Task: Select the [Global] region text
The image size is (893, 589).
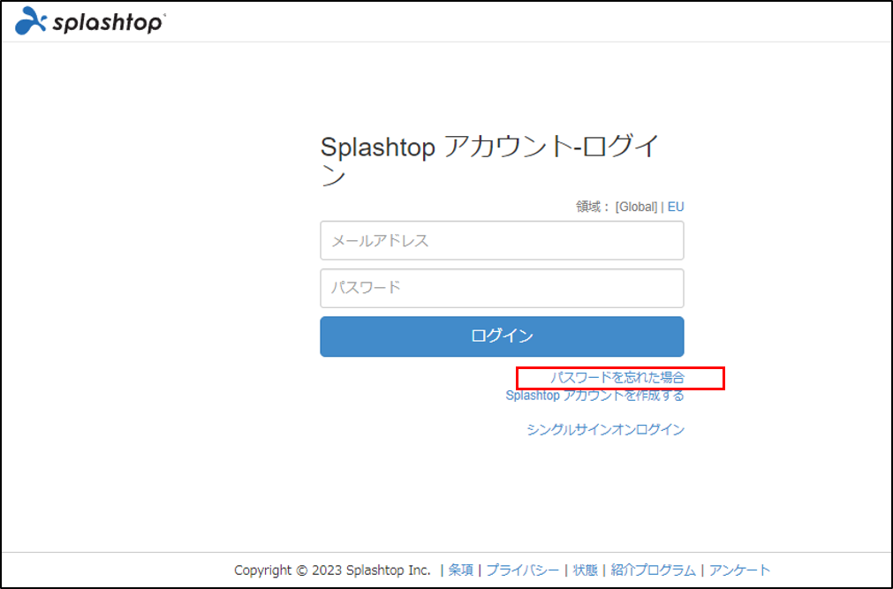Action: (x=636, y=207)
